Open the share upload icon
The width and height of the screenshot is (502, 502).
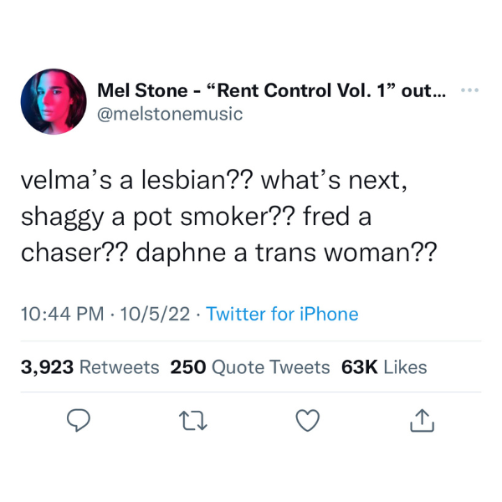pyautogui.click(x=422, y=421)
